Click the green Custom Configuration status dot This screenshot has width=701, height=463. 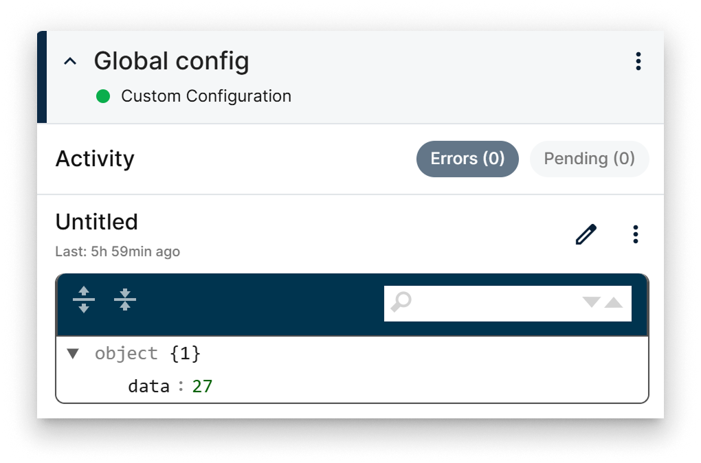tap(103, 96)
